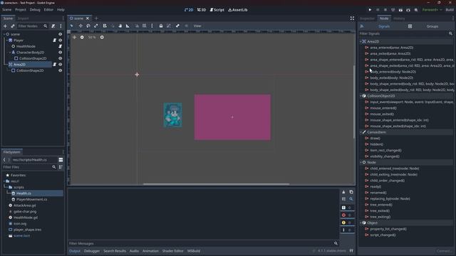The width and height of the screenshot is (456, 256).
Task: Open script attached to HealthNode
Action: coord(60,46)
